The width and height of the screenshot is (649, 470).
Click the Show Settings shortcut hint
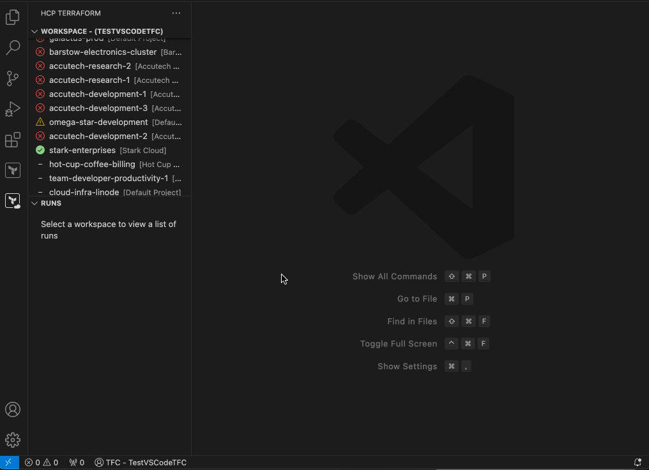[424, 366]
